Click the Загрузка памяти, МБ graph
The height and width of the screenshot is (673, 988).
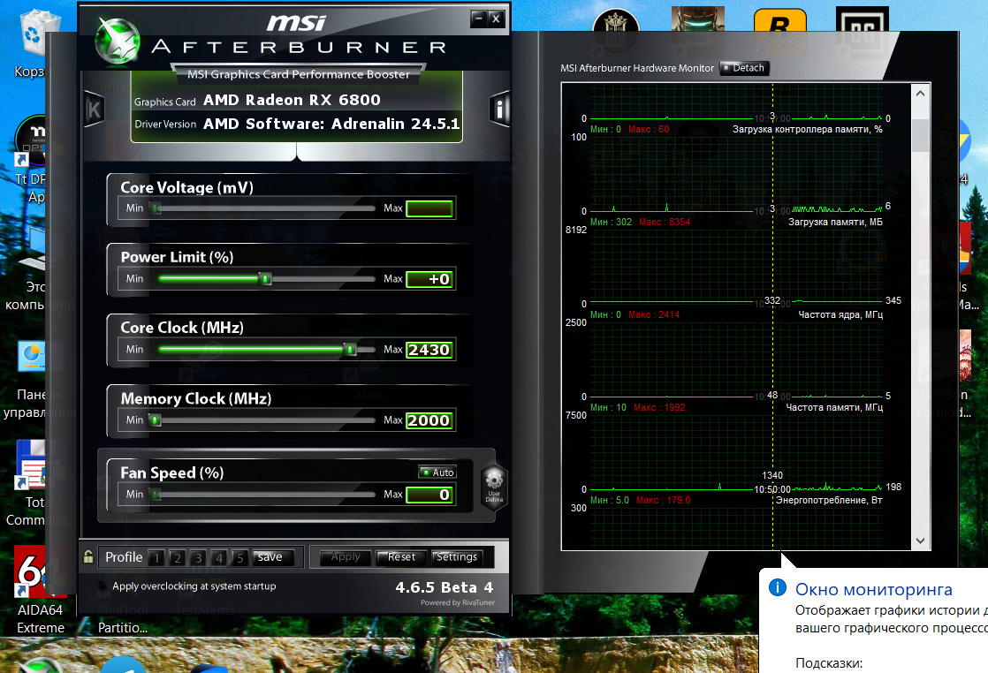(x=736, y=174)
